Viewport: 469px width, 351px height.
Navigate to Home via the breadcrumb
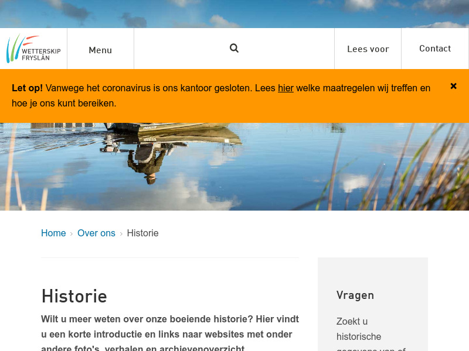53,233
